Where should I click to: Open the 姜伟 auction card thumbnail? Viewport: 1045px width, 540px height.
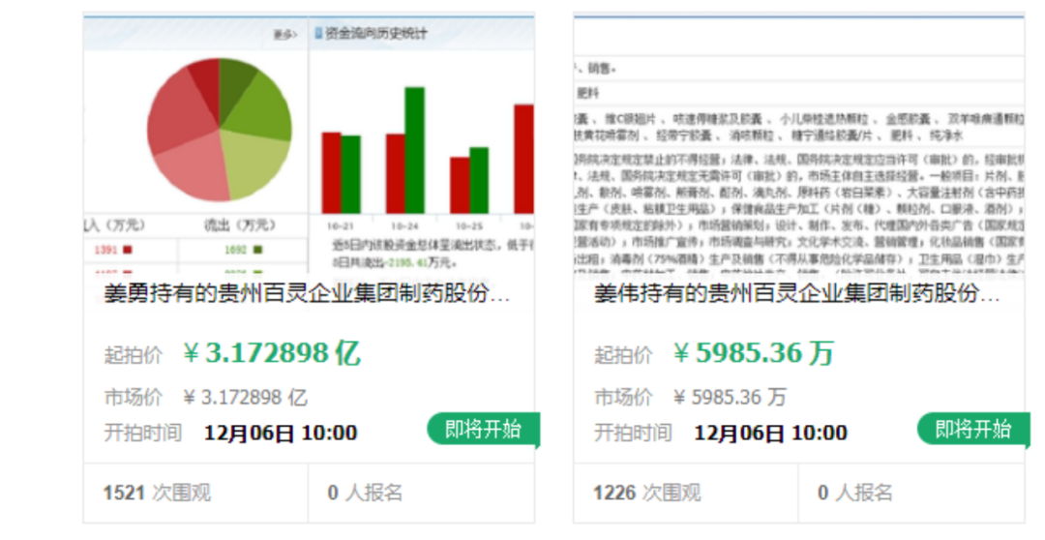[799, 142]
